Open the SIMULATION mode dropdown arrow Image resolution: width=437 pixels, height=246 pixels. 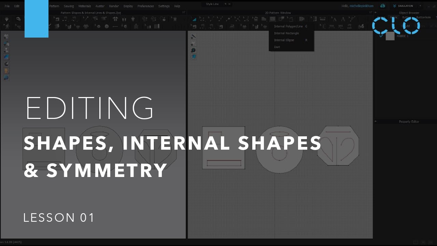[x=420, y=6]
